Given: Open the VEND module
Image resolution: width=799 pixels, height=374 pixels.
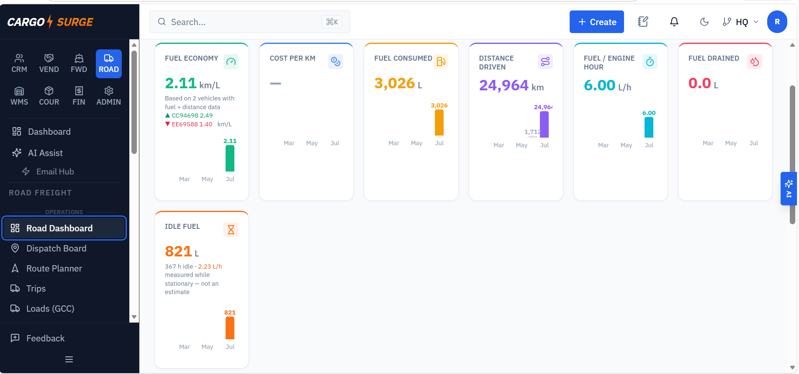Looking at the screenshot, I should tap(49, 64).
